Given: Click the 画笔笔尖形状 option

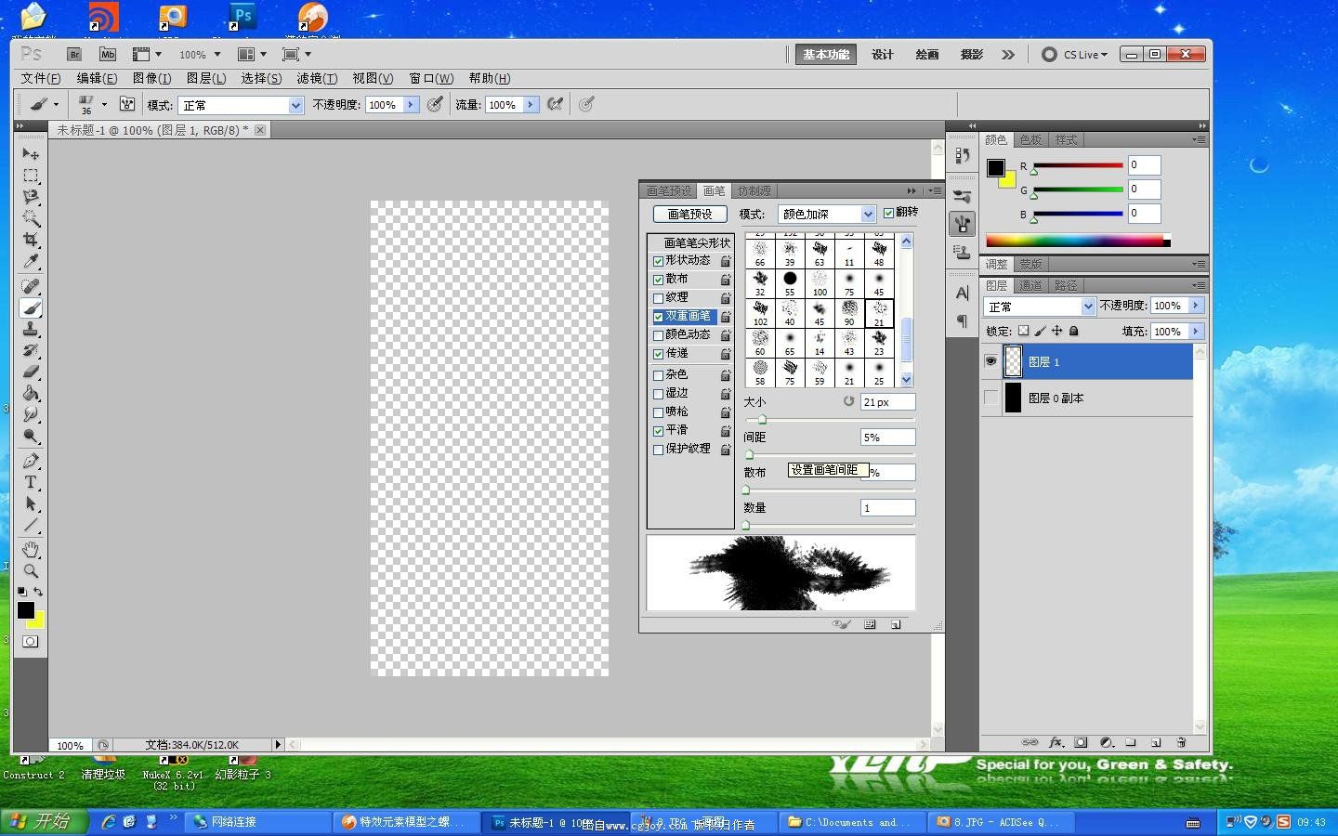Looking at the screenshot, I should pyautogui.click(x=696, y=242).
